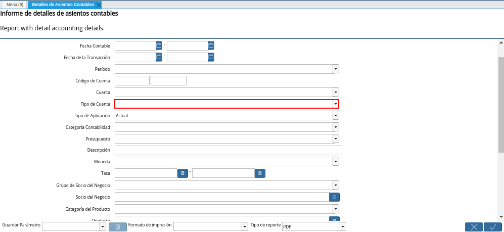This screenshot has height=232, width=504.
Task: Select the Detalles de Asientos Contables tab
Action: click(63, 5)
